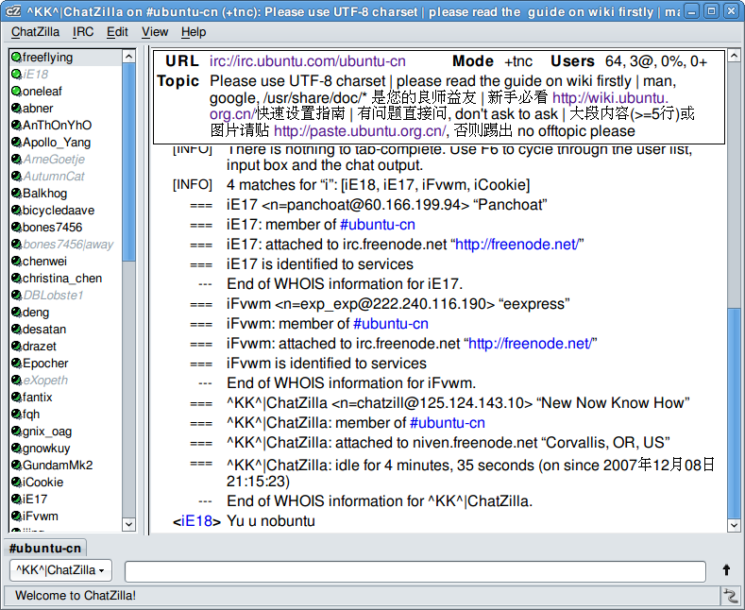This screenshot has height=610, width=745.
Task: Click the user icon beside AnThOnYhO
Action: pos(16,126)
